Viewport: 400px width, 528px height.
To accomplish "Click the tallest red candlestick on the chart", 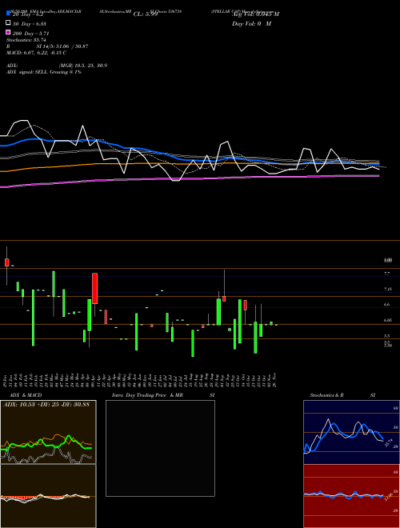I will click(x=95, y=288).
